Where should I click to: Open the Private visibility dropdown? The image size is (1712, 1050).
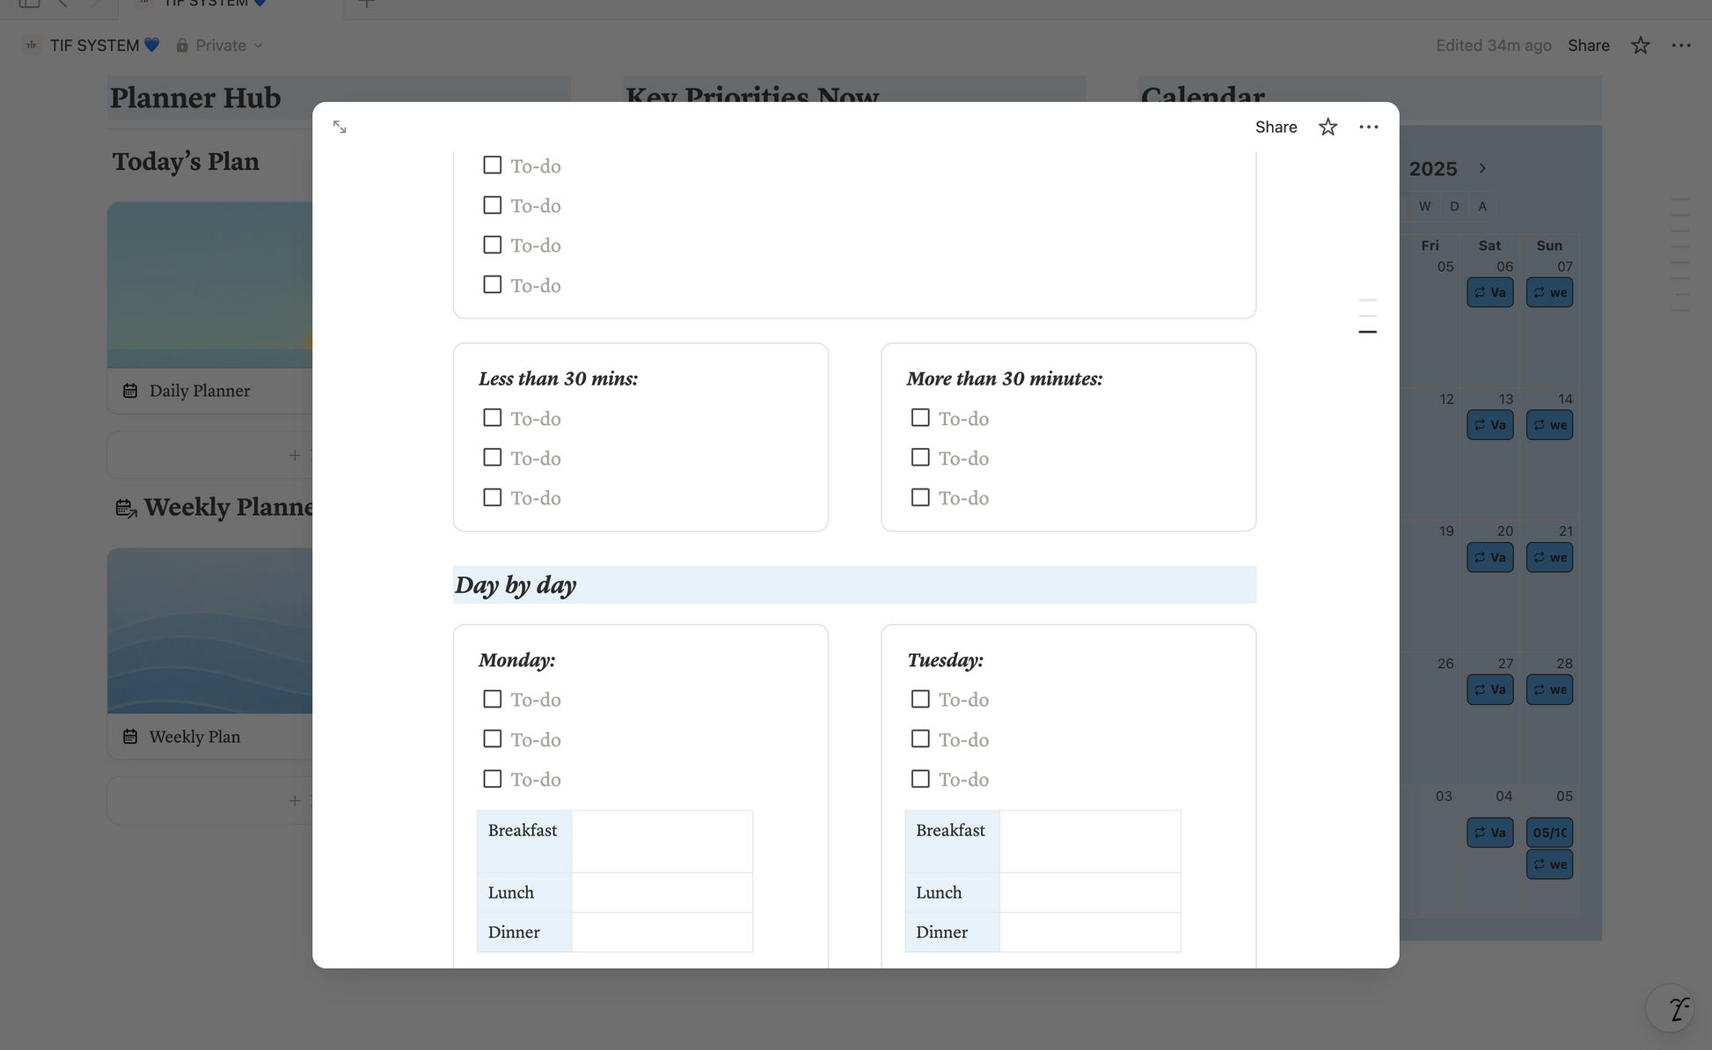coord(220,46)
